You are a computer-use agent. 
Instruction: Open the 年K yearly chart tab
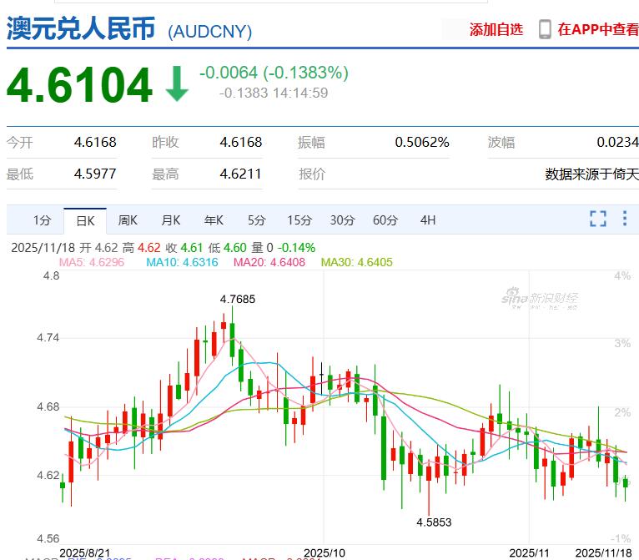214,220
